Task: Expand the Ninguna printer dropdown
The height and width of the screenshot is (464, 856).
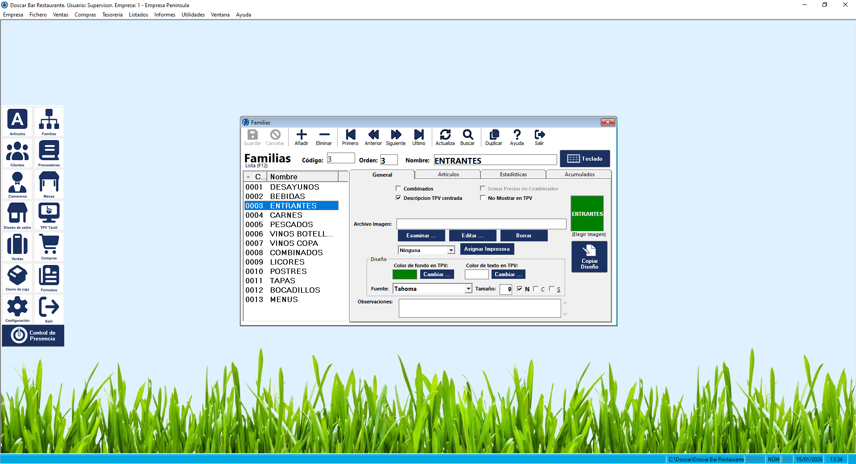Action: 451,250
